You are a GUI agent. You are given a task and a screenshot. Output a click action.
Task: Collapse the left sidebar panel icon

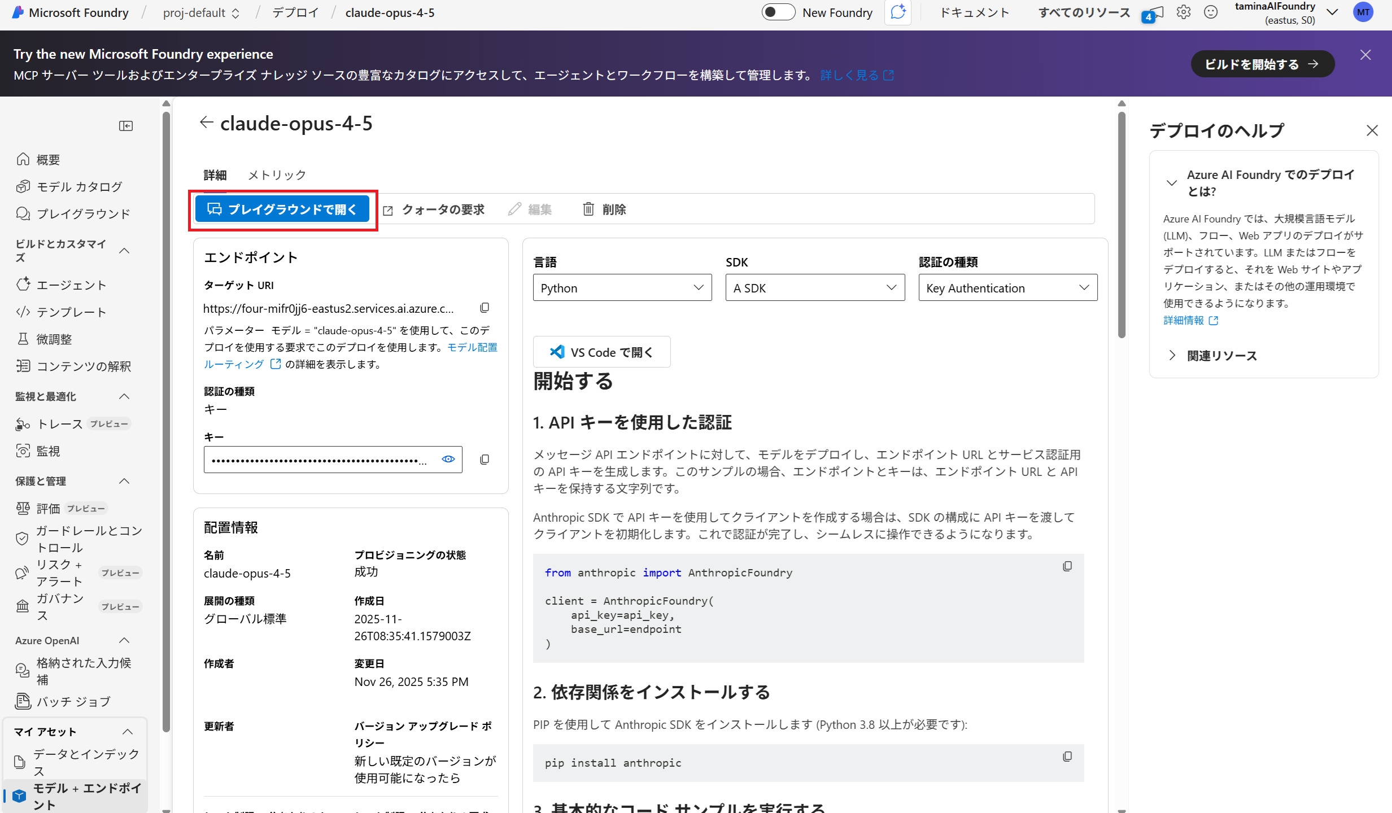[x=125, y=126]
